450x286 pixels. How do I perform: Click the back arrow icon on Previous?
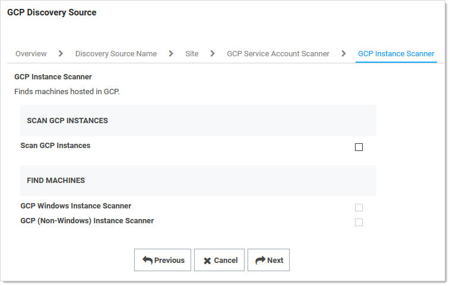[x=148, y=261]
